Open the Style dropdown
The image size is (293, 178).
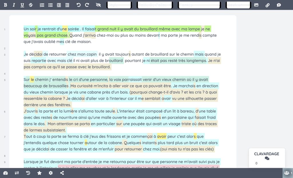click(119, 5)
